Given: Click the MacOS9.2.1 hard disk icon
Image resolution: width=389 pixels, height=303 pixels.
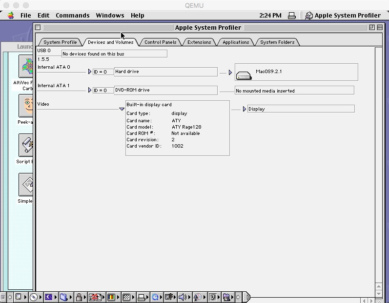Looking at the screenshot, I should 244,76.
